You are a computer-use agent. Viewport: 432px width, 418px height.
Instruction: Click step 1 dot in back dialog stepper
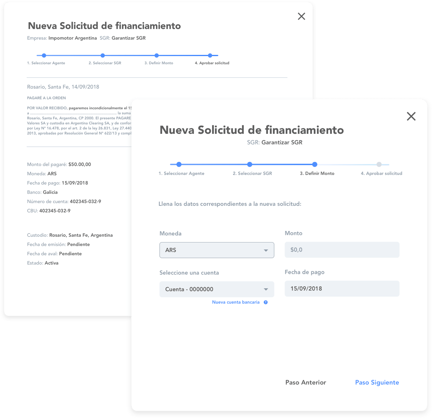coord(44,56)
